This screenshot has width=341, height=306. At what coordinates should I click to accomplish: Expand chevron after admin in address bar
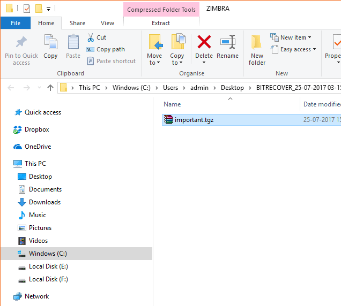[x=214, y=88]
